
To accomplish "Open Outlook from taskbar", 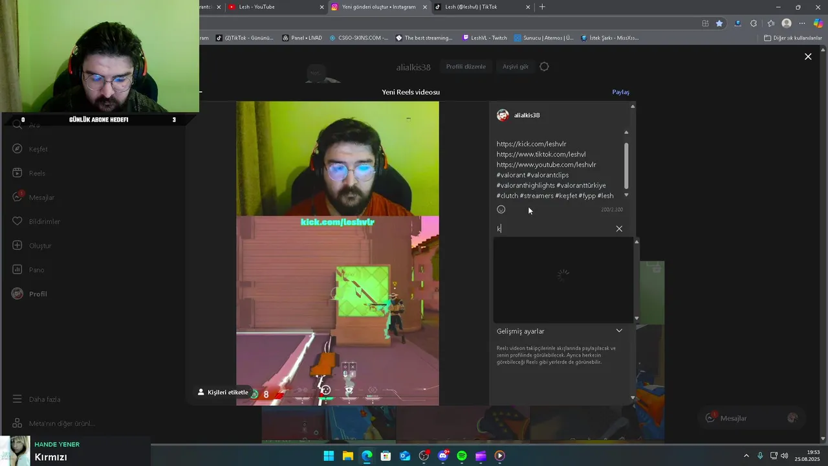I will coord(405,456).
